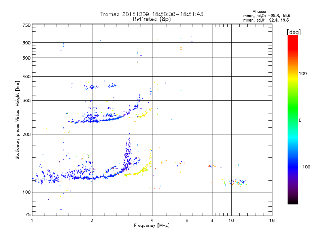Click the y-axis "400" tick label
The height and width of the screenshot is (240, 320).
coord(26,76)
